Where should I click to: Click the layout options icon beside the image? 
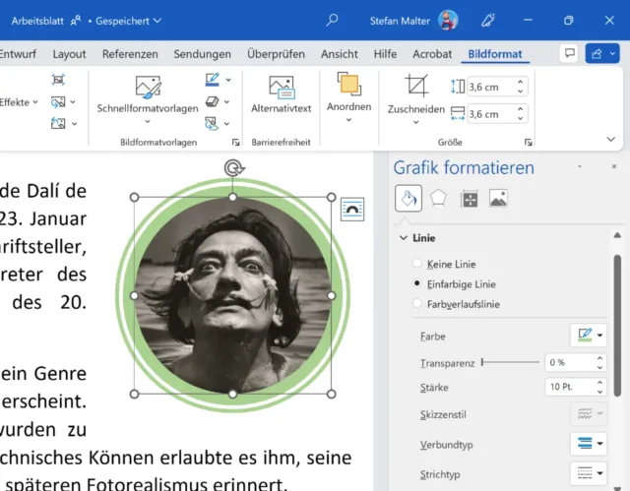tap(352, 209)
